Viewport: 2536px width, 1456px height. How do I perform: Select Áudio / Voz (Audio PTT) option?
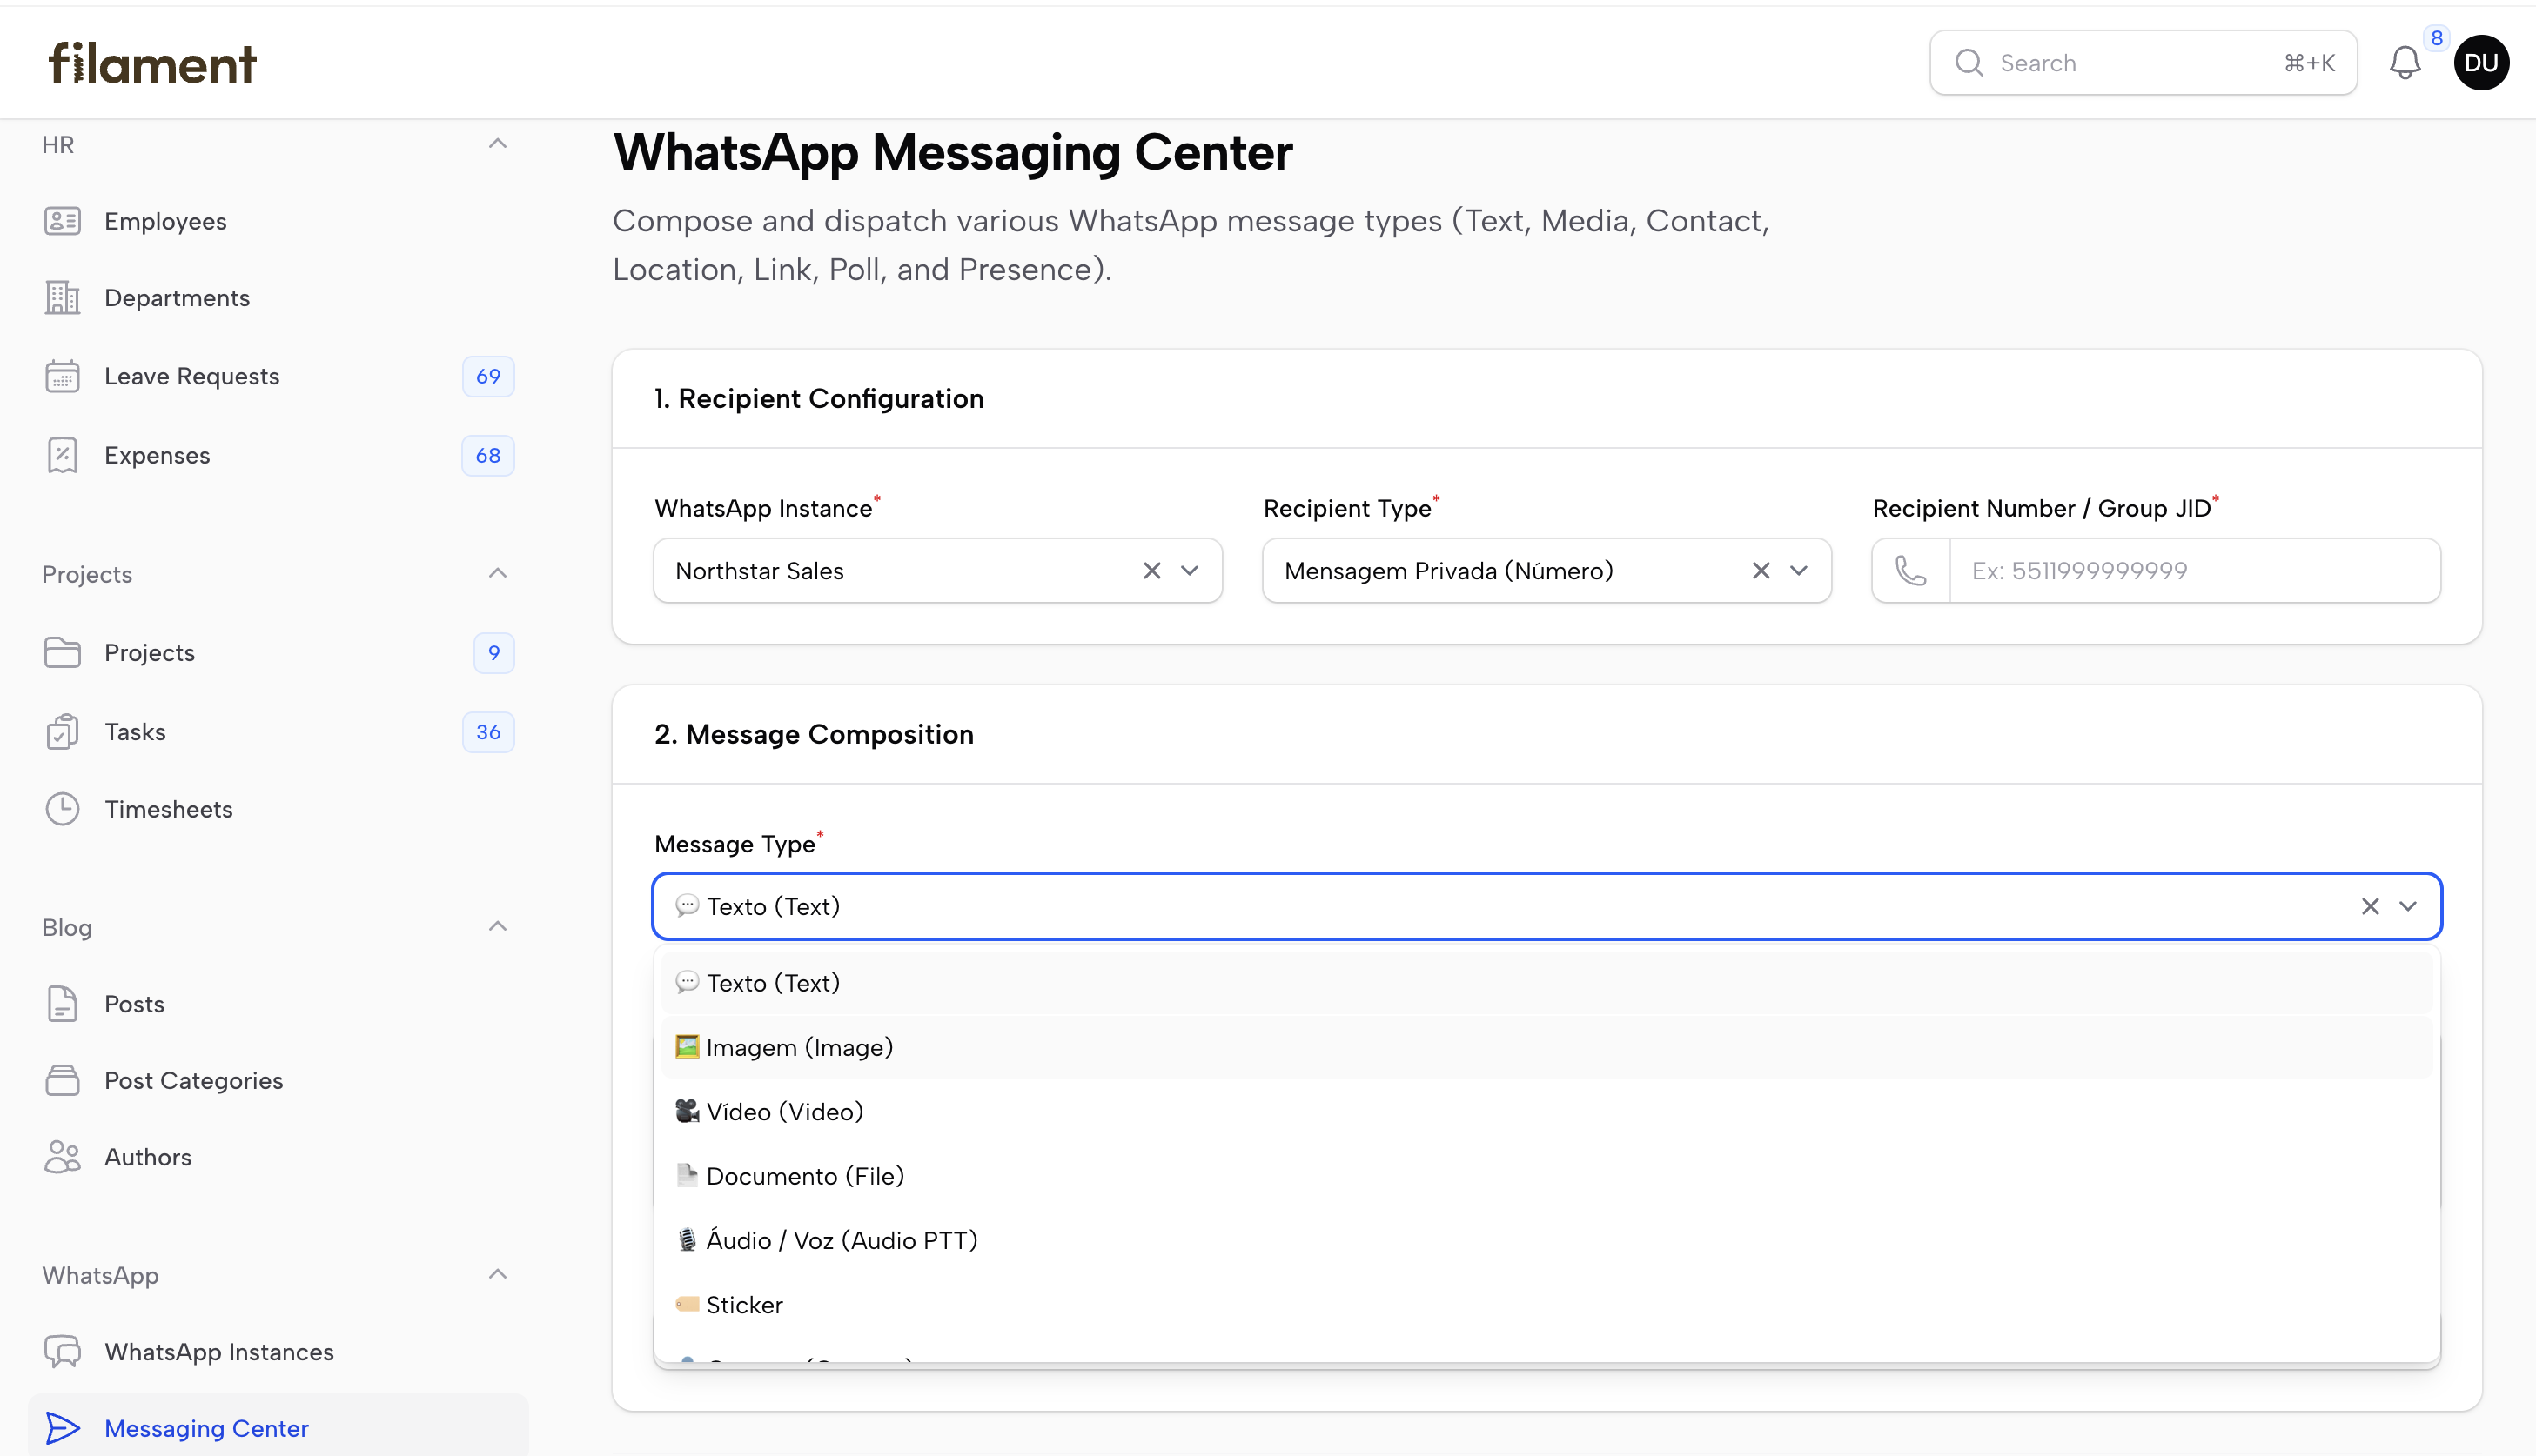[x=1546, y=1240]
